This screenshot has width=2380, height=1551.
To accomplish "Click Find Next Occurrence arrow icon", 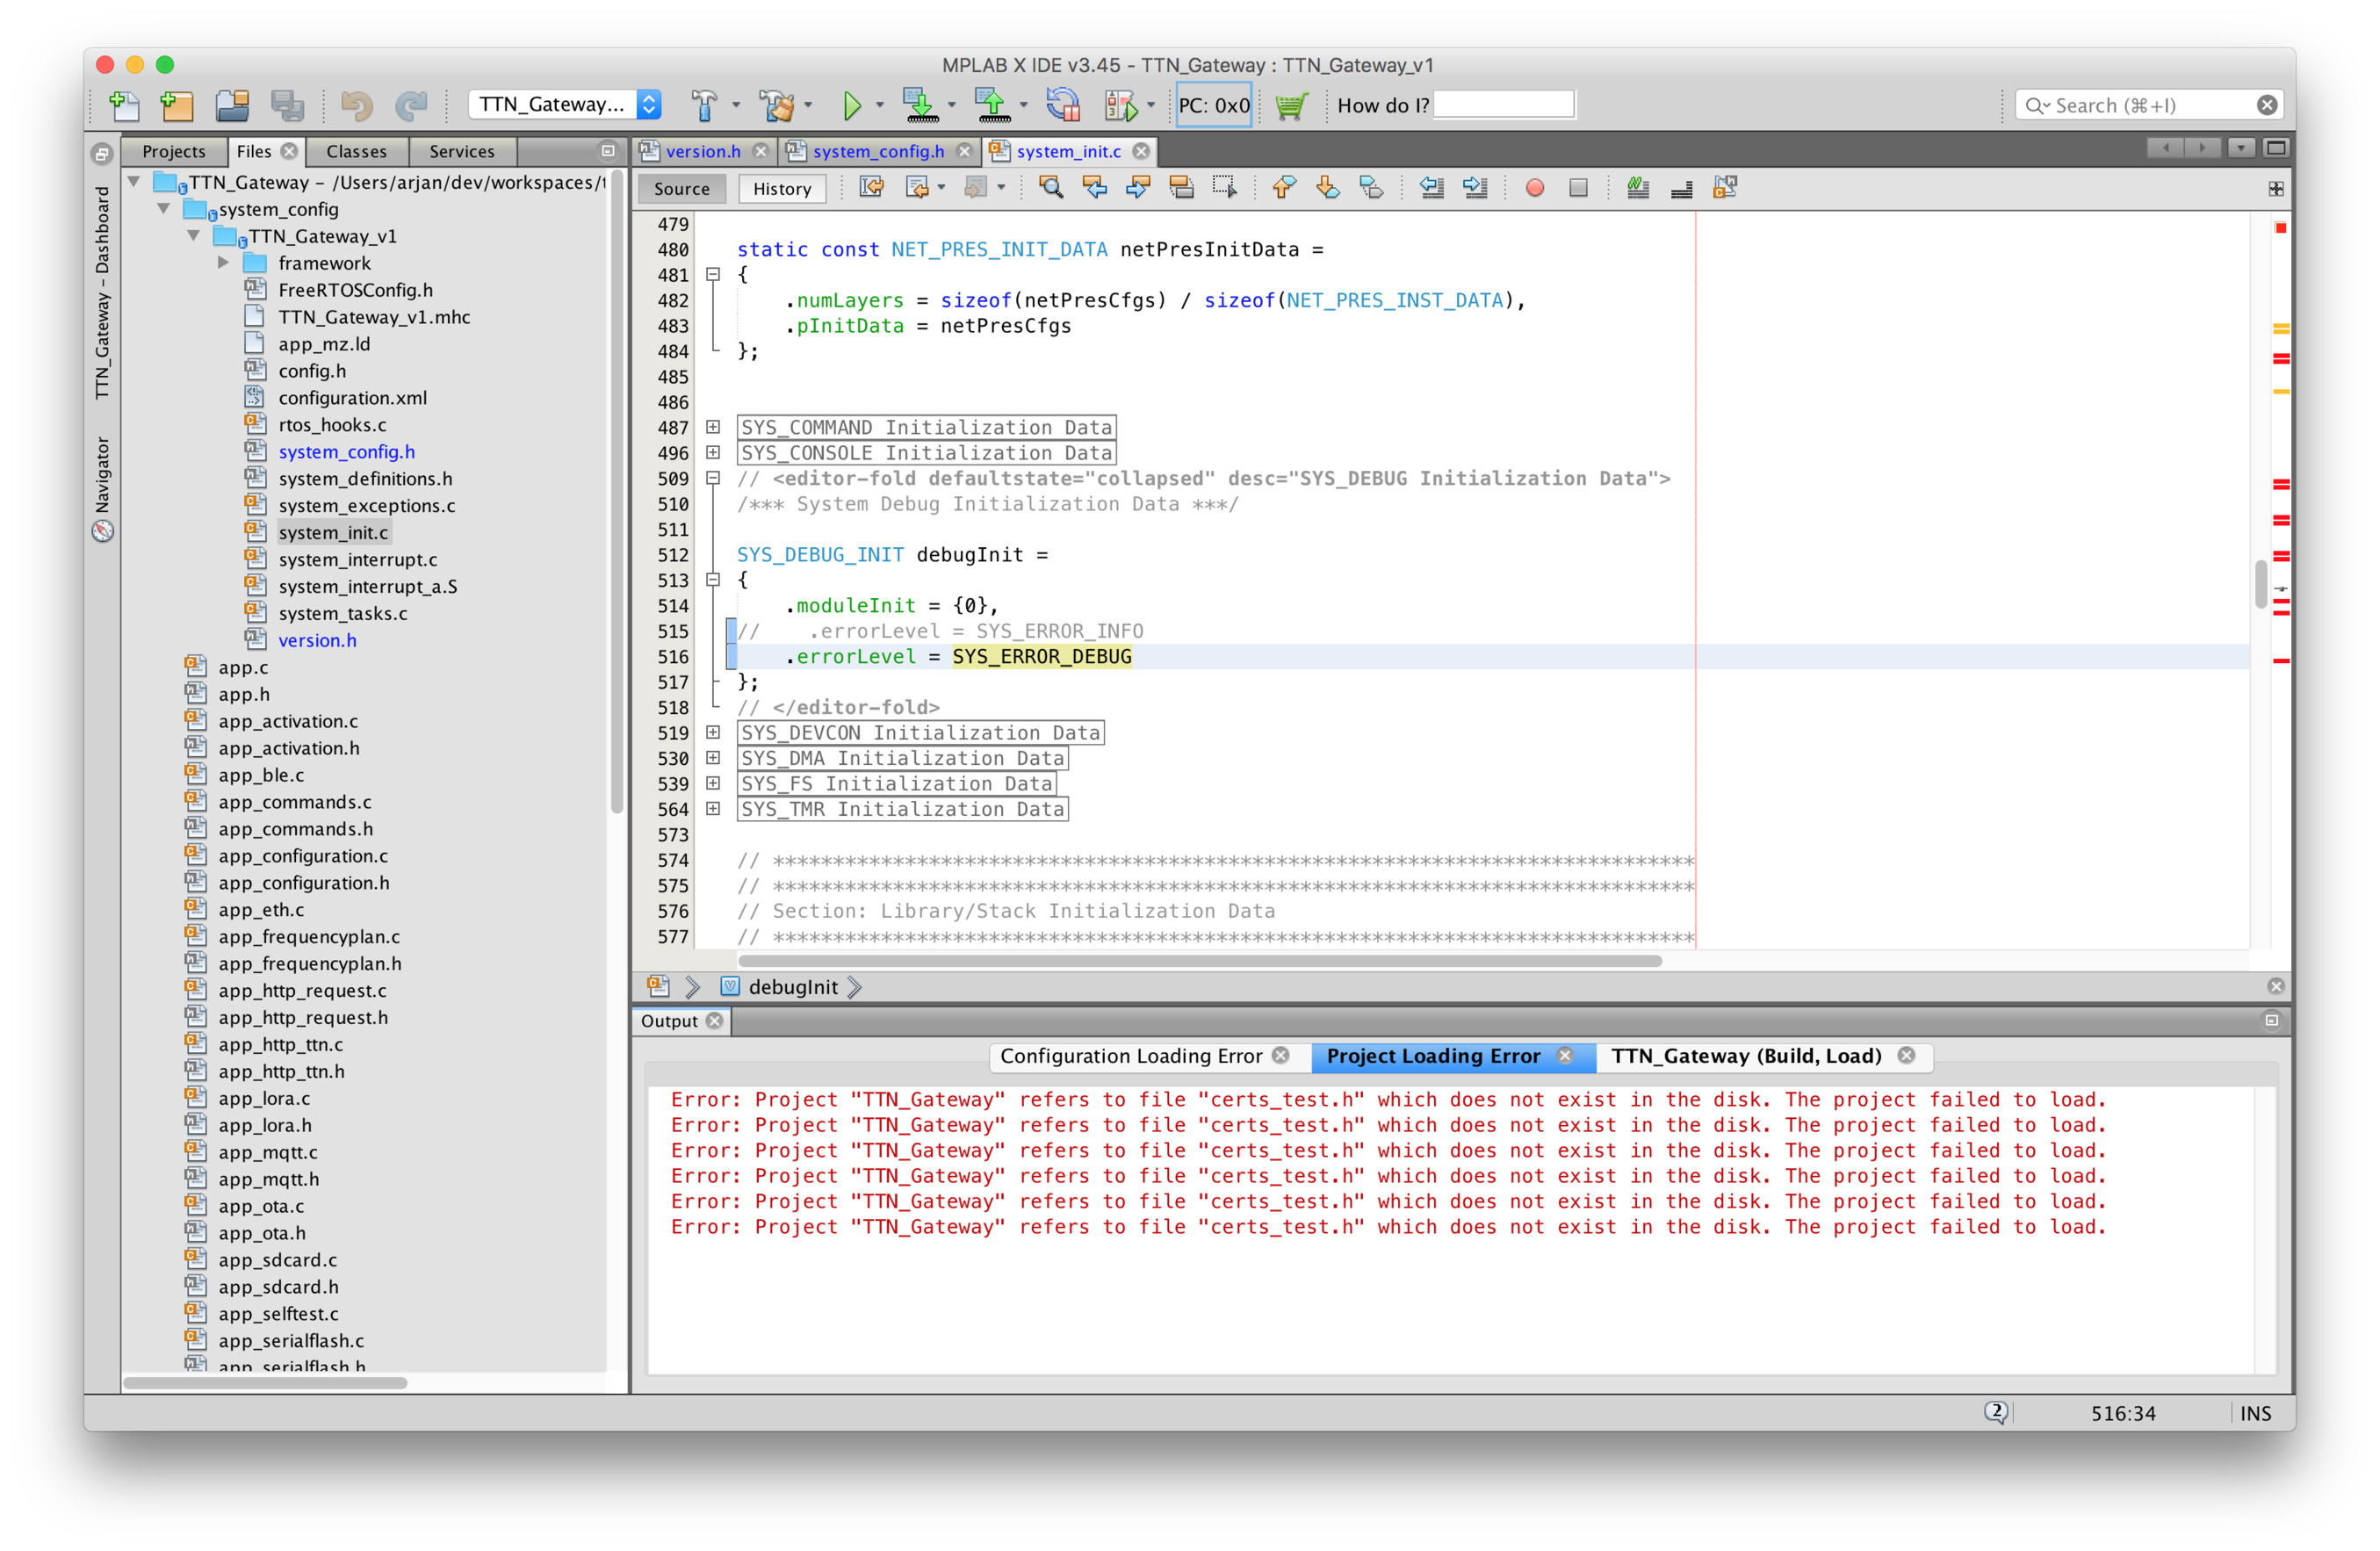I will [x=1138, y=188].
